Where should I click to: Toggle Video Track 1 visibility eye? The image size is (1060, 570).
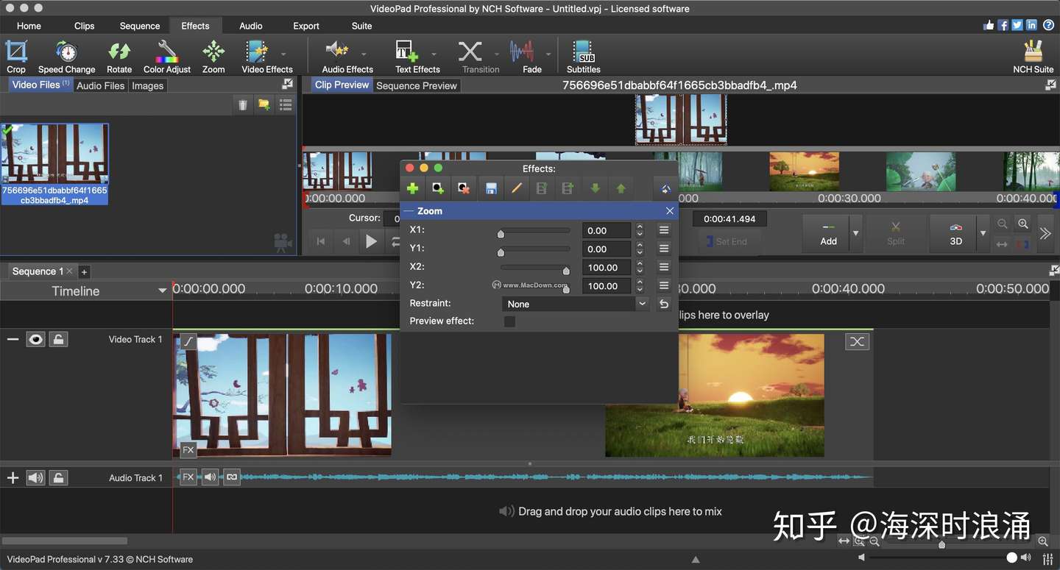[x=35, y=339]
